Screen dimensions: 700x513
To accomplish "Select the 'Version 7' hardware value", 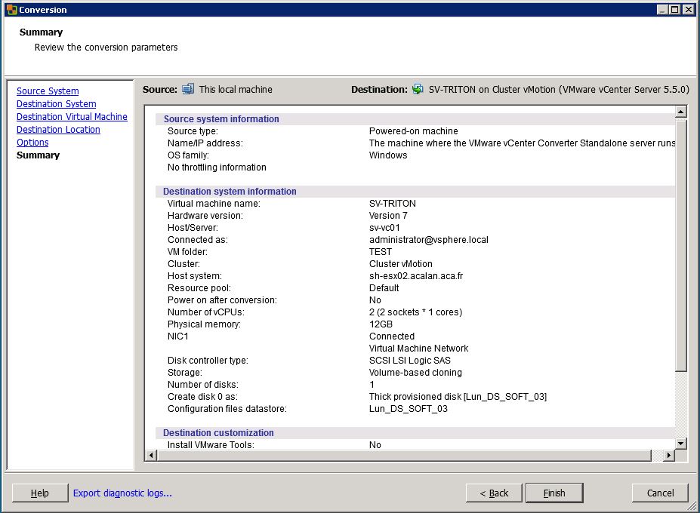I will pos(388,216).
